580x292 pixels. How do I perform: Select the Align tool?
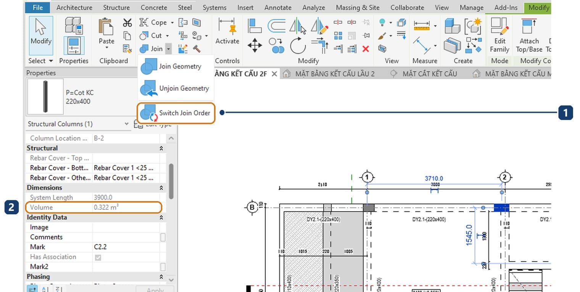[255, 25]
